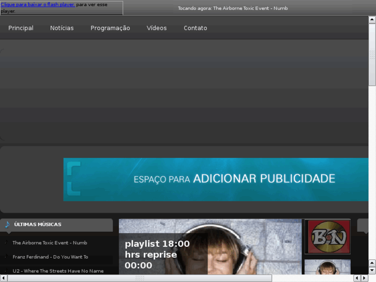Click the vertical scrollbar up arrow at top
The width and height of the screenshot is (376, 282).
[372, 20]
